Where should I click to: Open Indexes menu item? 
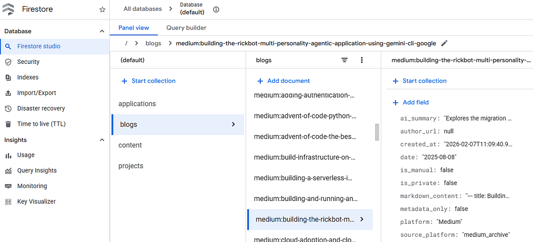coord(55,77)
